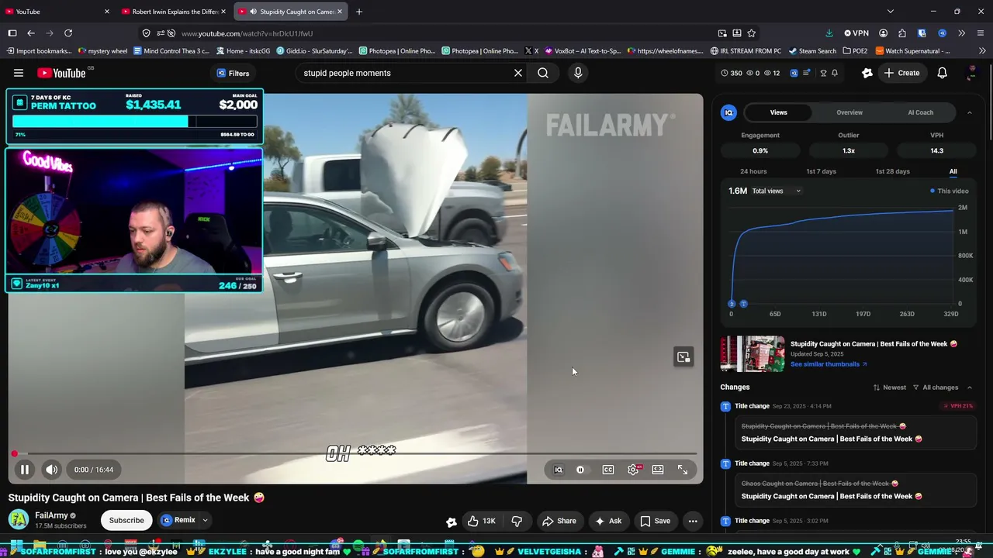List all tabs dropdown arrow
993x558 pixels.
(x=891, y=12)
